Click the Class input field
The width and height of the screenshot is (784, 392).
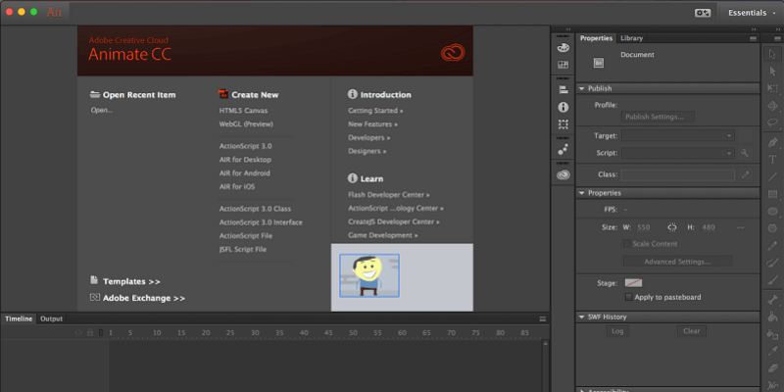678,174
